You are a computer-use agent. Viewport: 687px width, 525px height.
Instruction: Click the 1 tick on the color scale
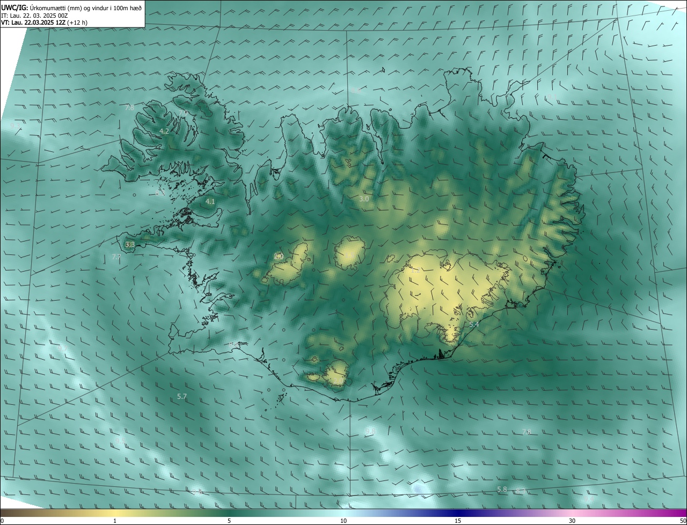[x=115, y=521]
